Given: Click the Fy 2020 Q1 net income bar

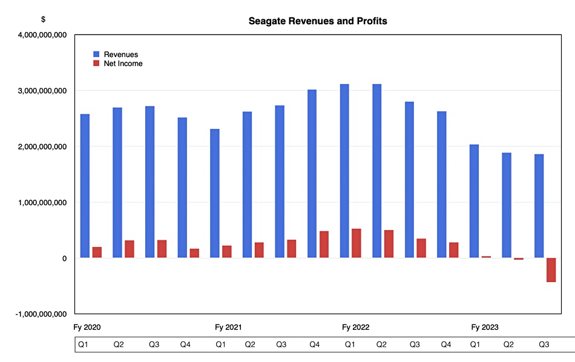Looking at the screenshot, I should [97, 252].
